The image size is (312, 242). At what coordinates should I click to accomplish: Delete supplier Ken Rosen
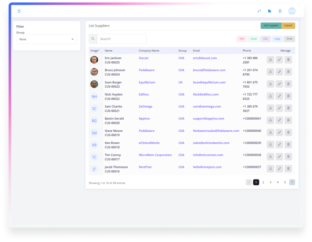pyautogui.click(x=288, y=144)
